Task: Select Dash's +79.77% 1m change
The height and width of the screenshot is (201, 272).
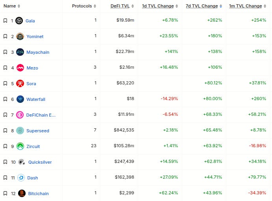Action: (257, 177)
